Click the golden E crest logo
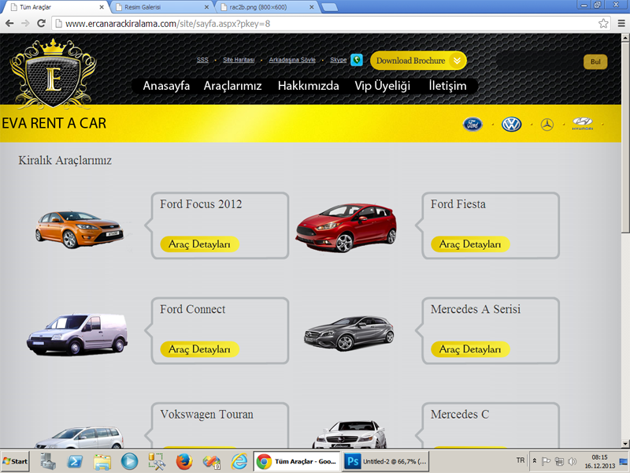 pos(53,73)
